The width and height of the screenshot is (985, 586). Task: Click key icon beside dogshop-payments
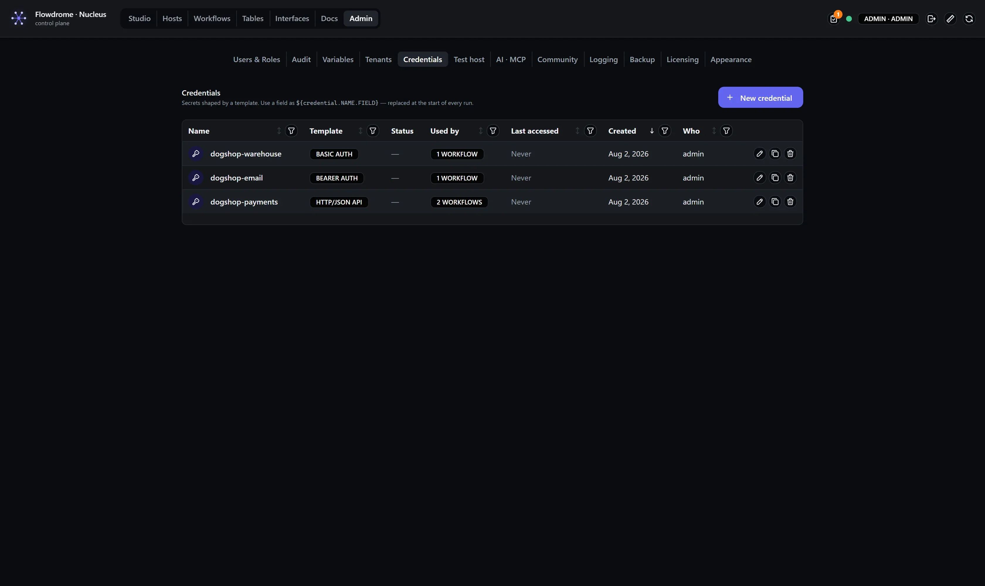click(196, 202)
